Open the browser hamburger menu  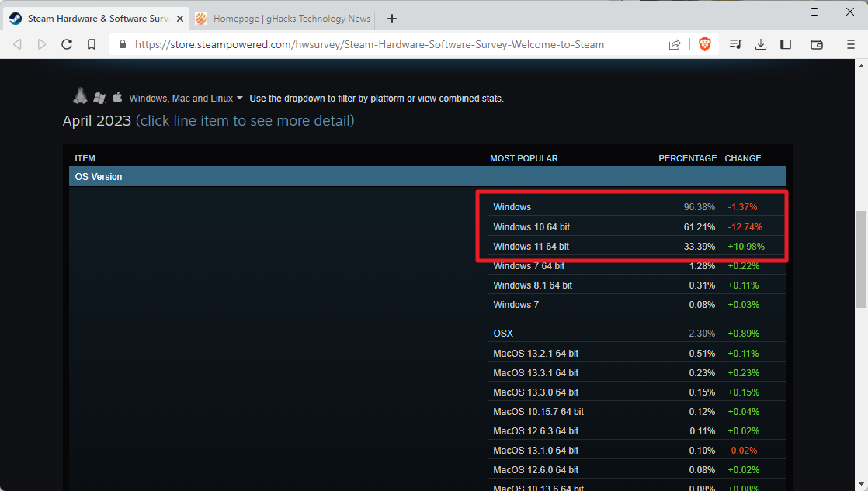click(851, 44)
